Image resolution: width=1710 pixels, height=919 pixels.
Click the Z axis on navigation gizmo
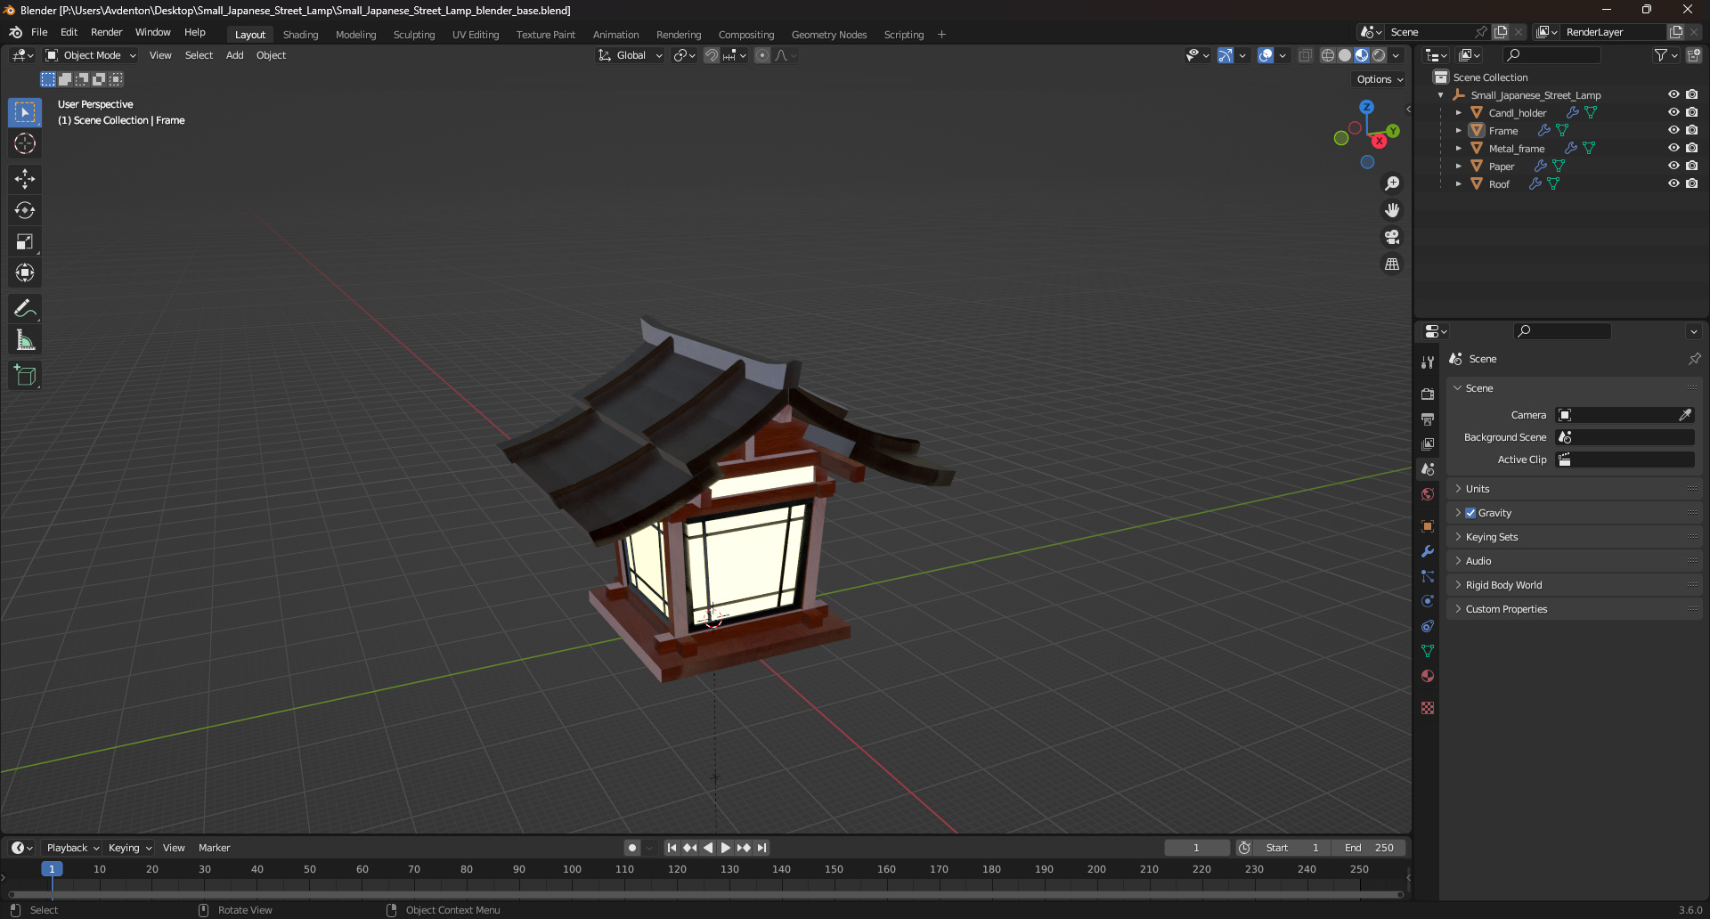(x=1366, y=107)
